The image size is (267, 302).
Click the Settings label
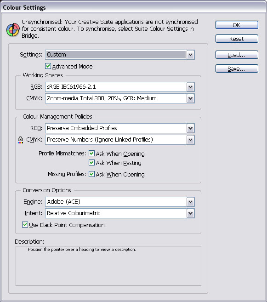click(x=31, y=55)
